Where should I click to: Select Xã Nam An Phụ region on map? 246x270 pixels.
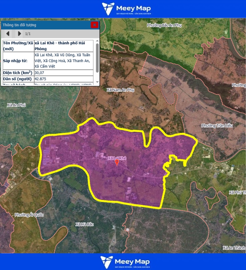coord(120,90)
